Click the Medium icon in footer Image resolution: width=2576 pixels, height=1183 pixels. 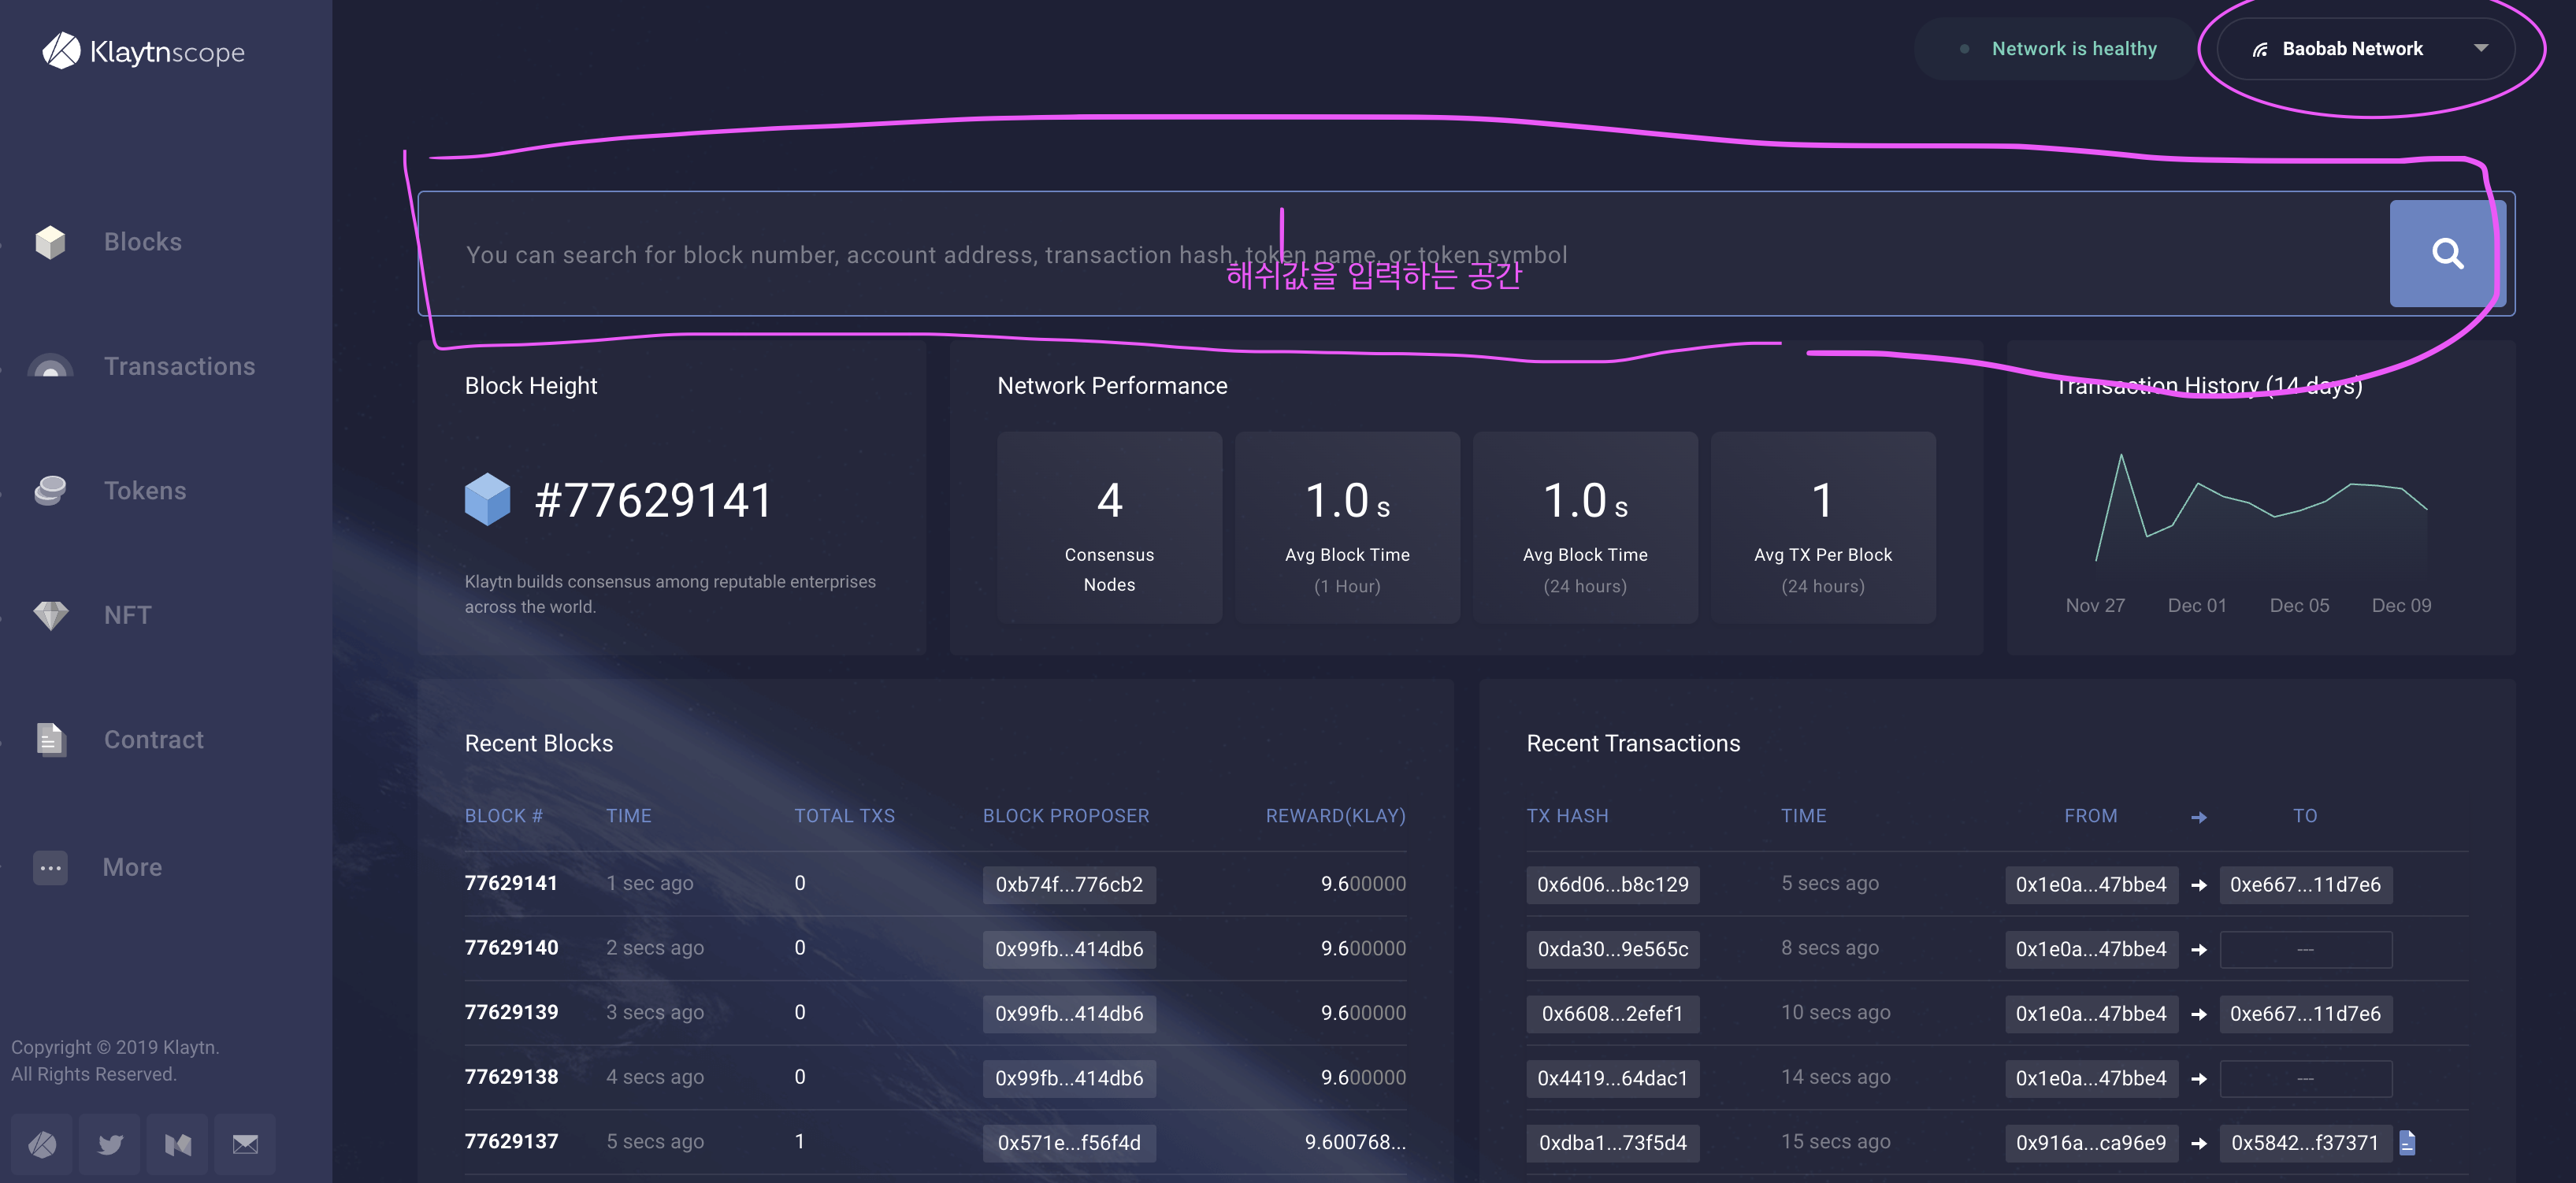178,1143
